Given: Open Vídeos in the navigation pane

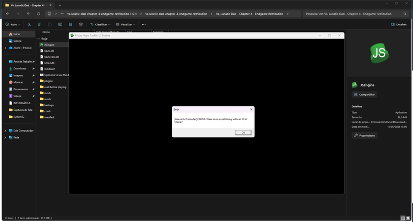Looking at the screenshot, I should click(x=18, y=96).
